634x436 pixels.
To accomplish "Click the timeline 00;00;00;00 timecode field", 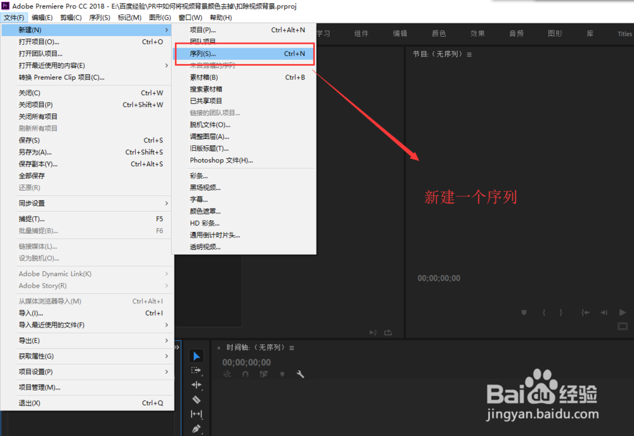I will pyautogui.click(x=246, y=362).
